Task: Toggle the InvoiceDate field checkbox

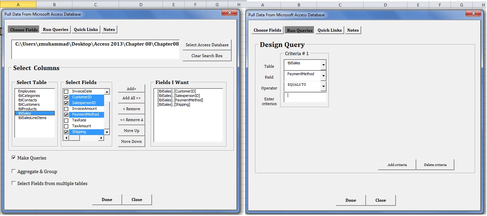Action: pos(66,92)
